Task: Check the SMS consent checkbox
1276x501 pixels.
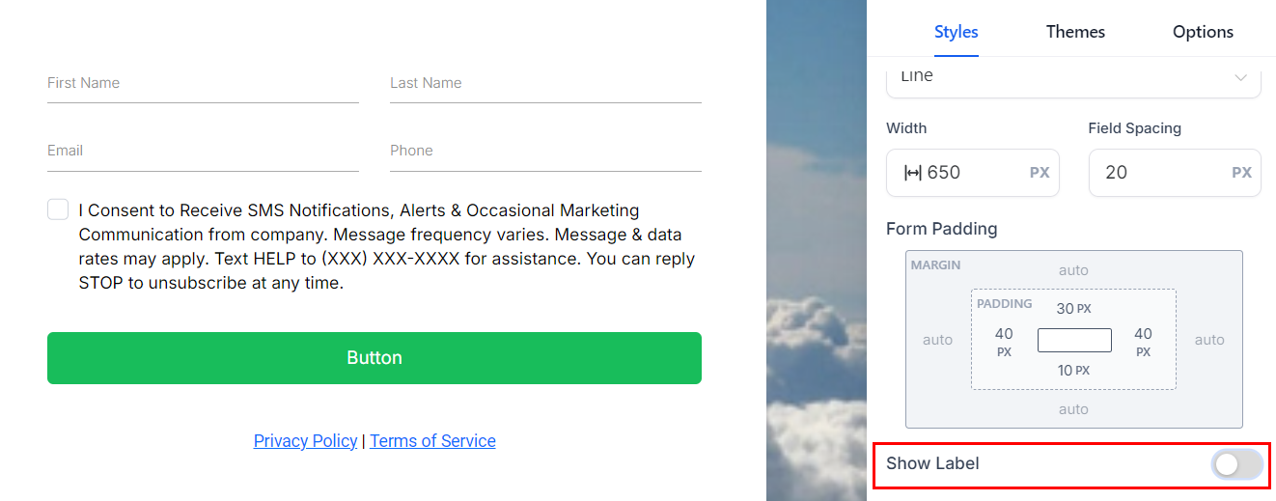Action: click(x=58, y=209)
